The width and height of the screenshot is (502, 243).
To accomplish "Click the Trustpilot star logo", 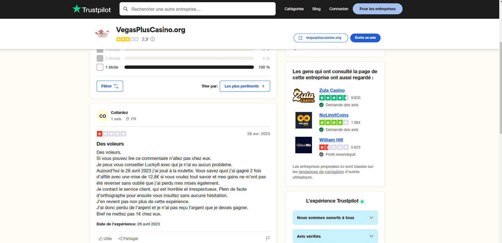I will coord(77,9).
